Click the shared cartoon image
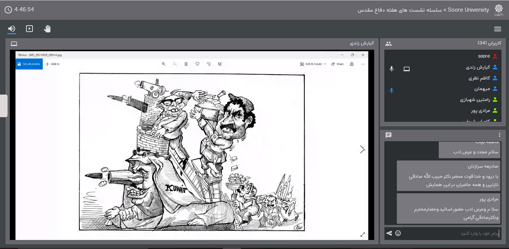Viewport: 509px width, 249px height. [192, 152]
